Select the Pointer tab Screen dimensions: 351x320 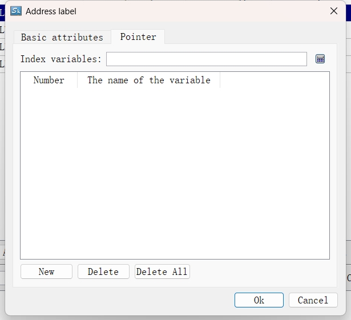point(138,37)
